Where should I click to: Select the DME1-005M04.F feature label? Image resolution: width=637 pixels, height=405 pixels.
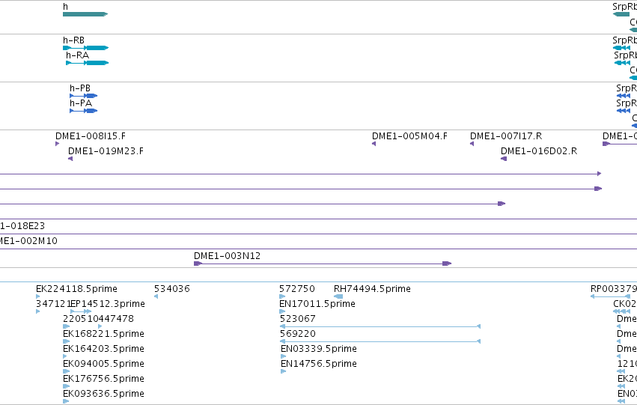[x=409, y=136]
